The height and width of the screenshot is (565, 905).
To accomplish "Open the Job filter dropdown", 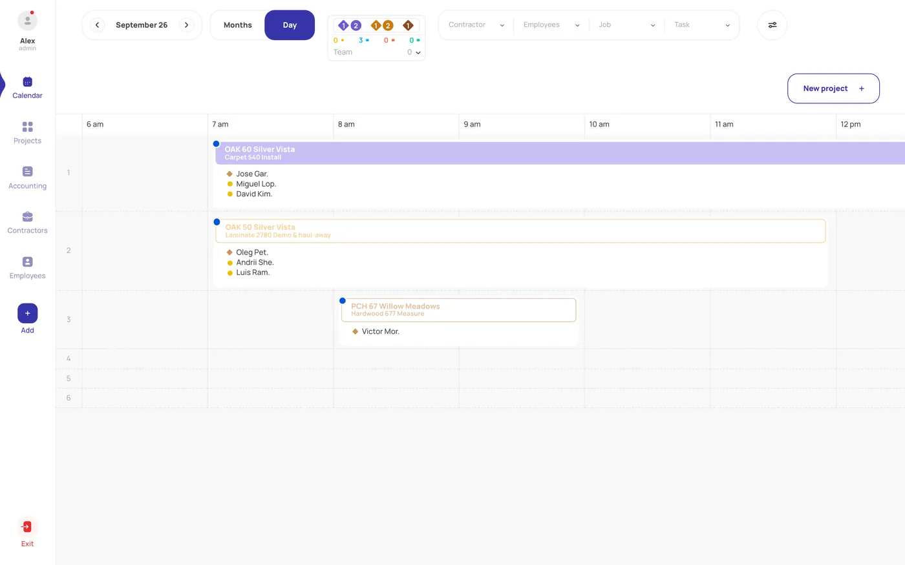I will [x=626, y=25].
